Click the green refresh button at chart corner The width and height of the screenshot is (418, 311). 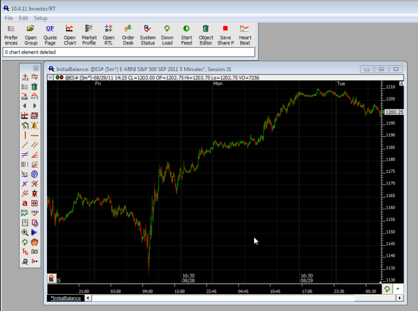pyautogui.click(x=387, y=289)
